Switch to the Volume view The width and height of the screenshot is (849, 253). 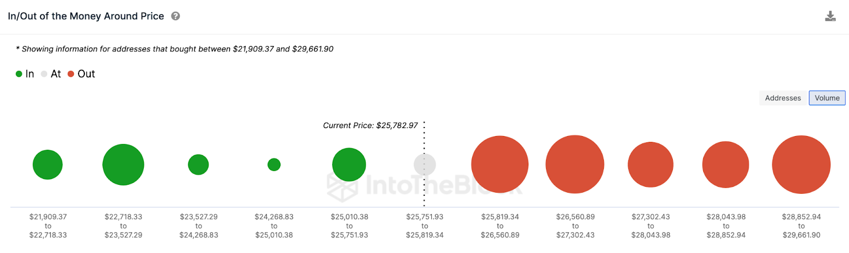(x=827, y=98)
